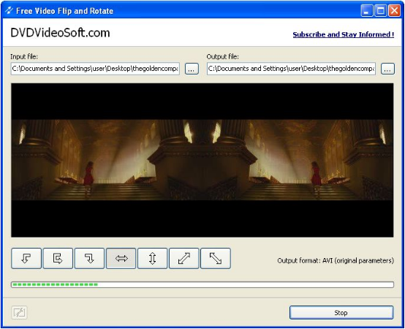Click the video preview area
This screenshot has height=329, width=405.
pyautogui.click(x=202, y=160)
